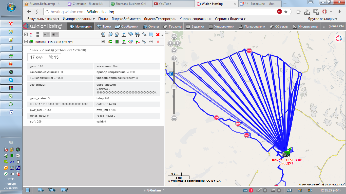The width and height of the screenshot is (346, 194).
Task: Click the parking P marker on map
Action: [171, 74]
